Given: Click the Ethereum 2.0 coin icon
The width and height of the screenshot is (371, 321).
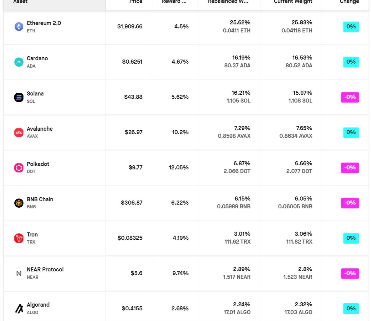Looking at the screenshot, I should click(x=19, y=27).
